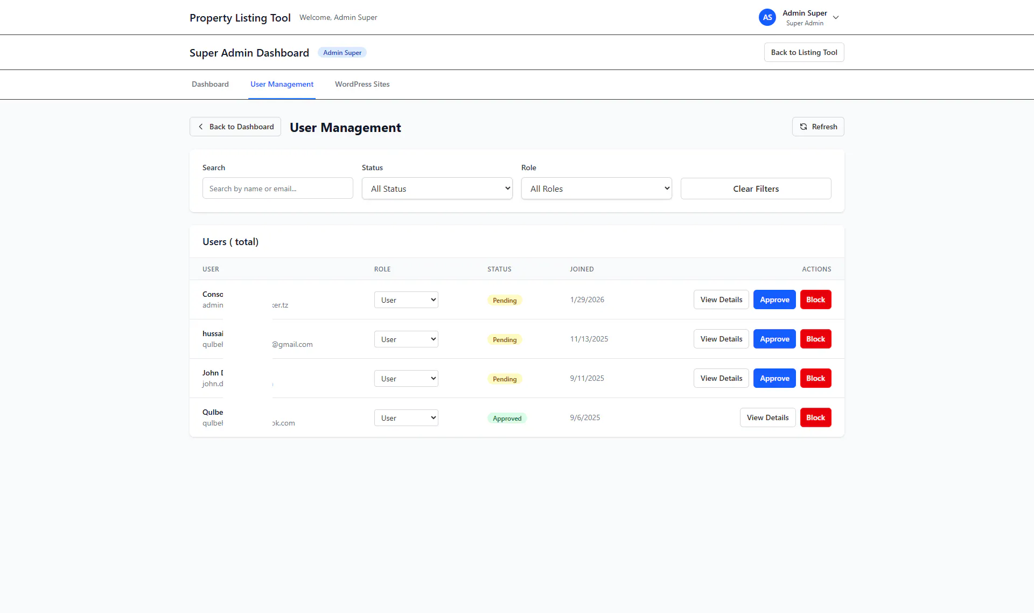View Details for user joined 1/29/2026
The width and height of the screenshot is (1034, 613).
(721, 299)
